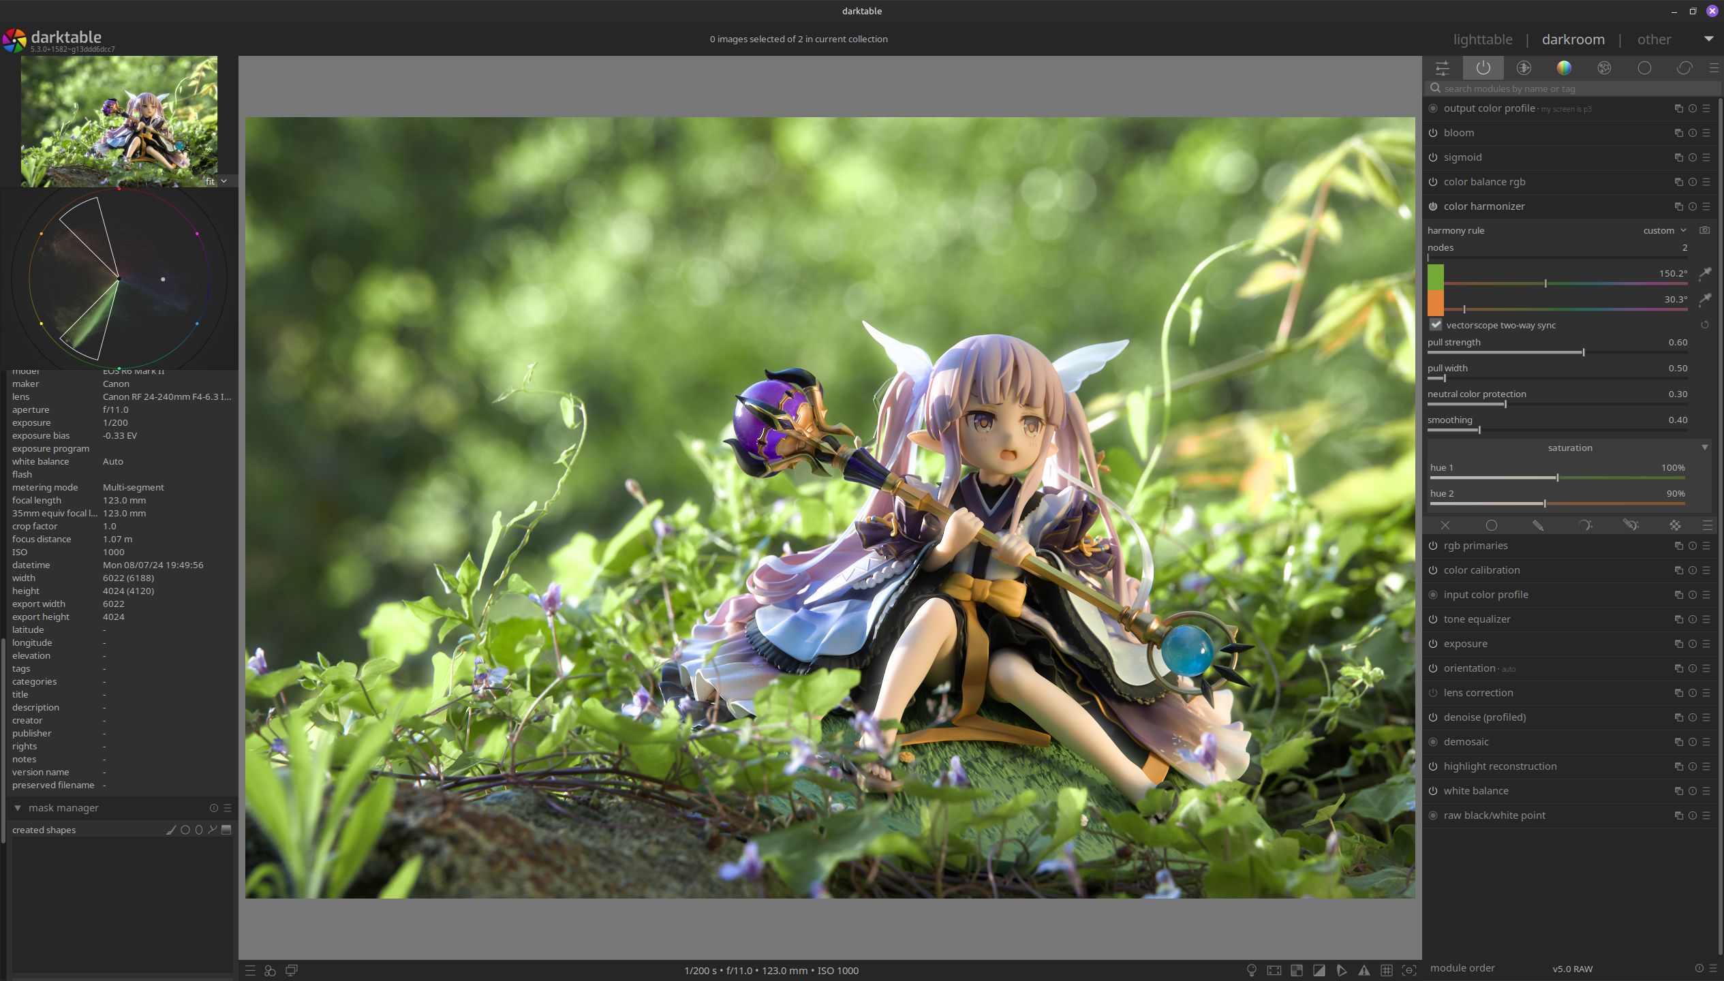Toggle color assessment lightbulb icon

point(1251,970)
